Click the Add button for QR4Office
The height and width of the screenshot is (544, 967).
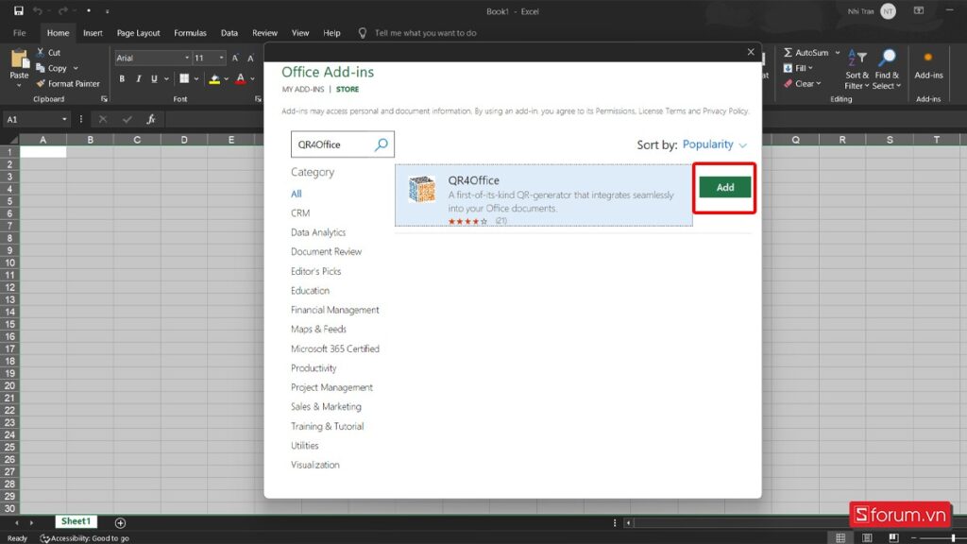coord(724,188)
